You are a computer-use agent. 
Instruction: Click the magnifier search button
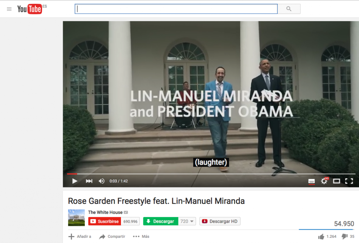click(289, 9)
